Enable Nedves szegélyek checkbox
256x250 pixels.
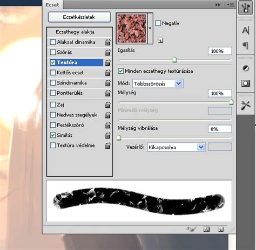click(53, 115)
